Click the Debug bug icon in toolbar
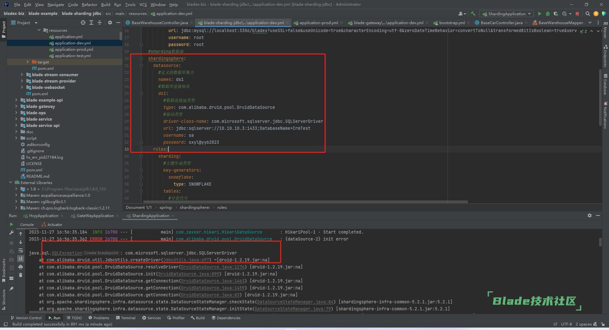 tap(548, 14)
